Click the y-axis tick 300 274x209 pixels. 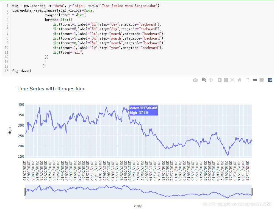click(x=21, y=125)
